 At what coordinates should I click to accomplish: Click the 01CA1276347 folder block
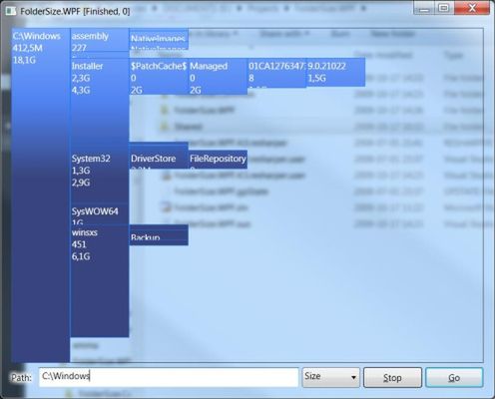coord(276,73)
